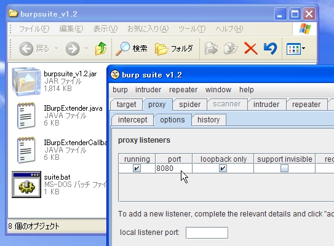Toggle the loopback only checkbox

tap(223, 169)
